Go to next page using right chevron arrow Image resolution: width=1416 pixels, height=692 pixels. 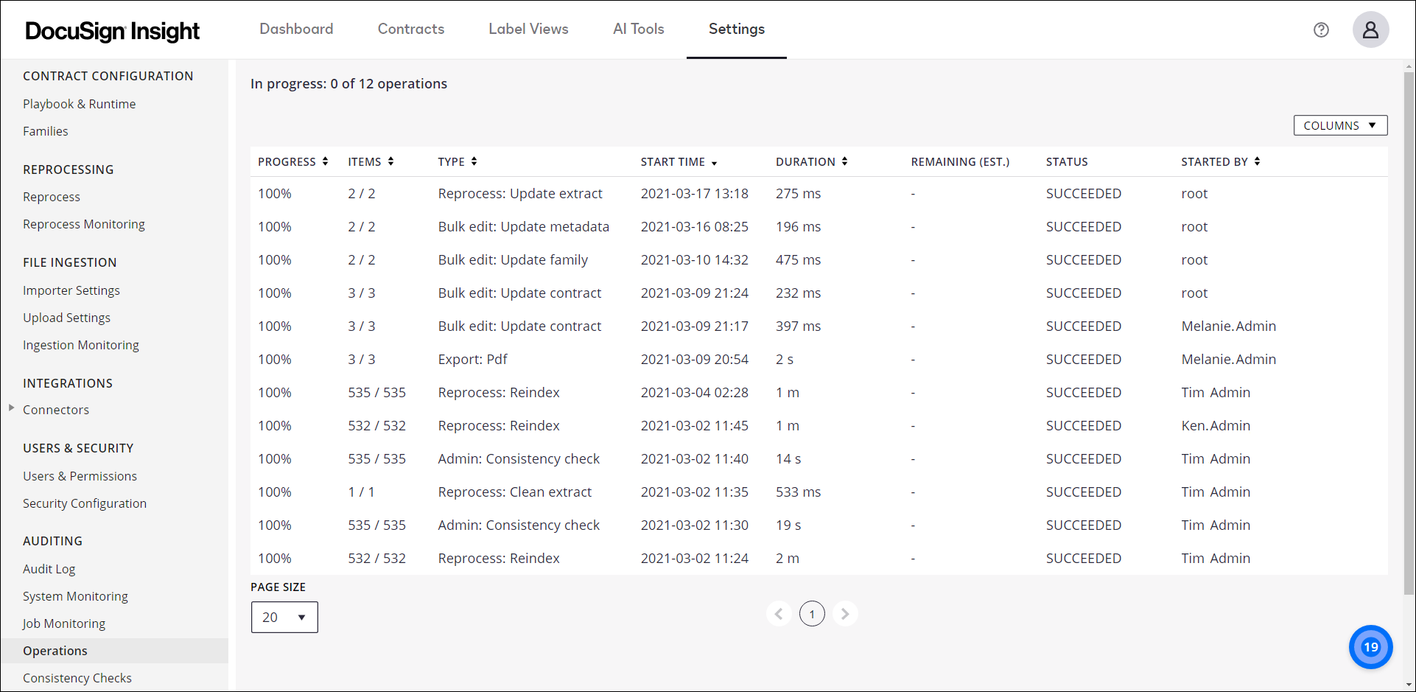tap(845, 613)
